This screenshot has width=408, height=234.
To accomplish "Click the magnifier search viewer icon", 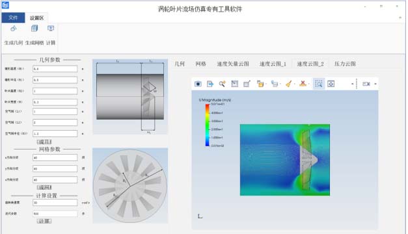I will [x=222, y=84].
